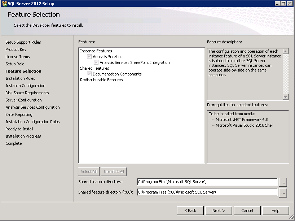Select the License Terms step
The height and width of the screenshot is (221, 295).
point(18,57)
